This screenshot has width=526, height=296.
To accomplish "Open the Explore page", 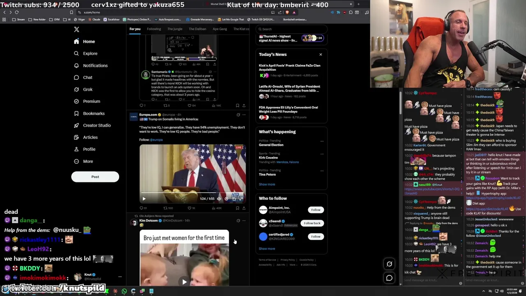I will 85,53.
